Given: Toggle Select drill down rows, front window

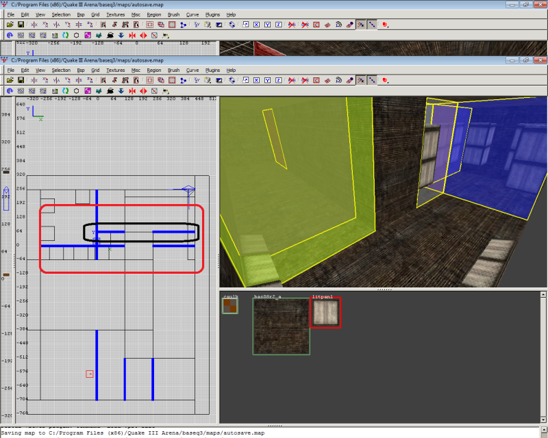Looking at the screenshot, I should click(372, 80).
